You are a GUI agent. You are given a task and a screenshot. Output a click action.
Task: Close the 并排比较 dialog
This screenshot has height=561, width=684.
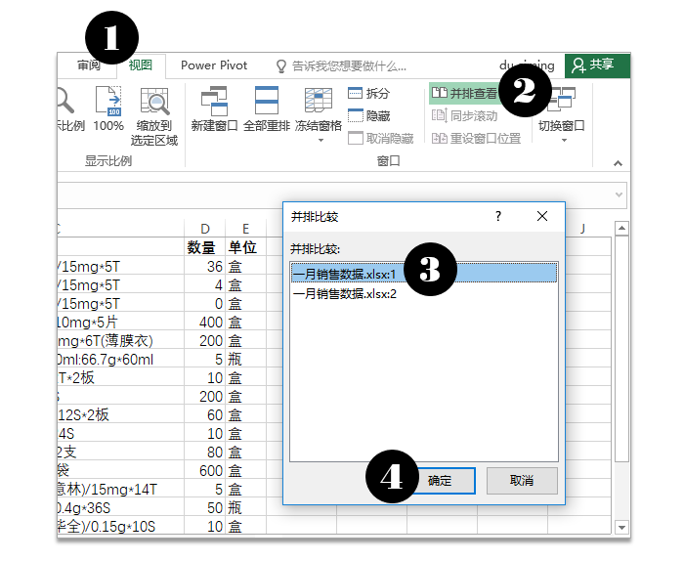pos(542,216)
